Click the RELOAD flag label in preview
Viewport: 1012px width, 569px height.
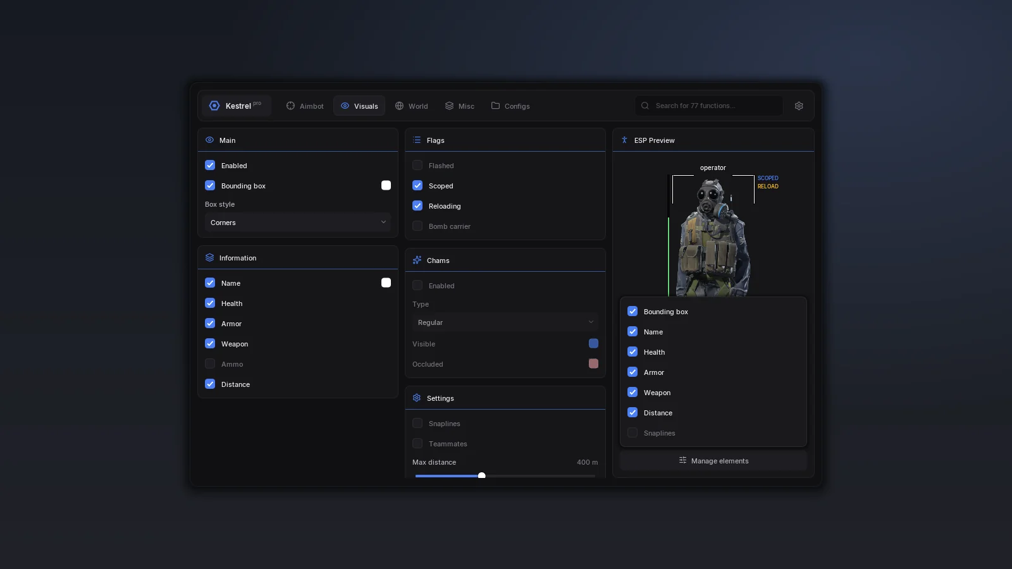(x=768, y=187)
